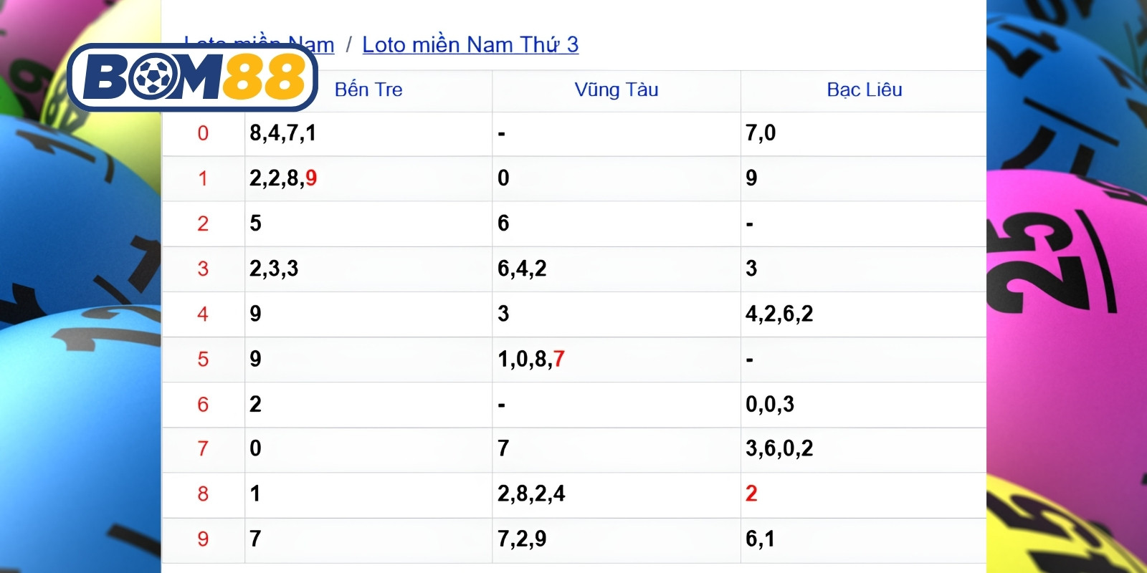Select the Vũng Tàu column header
Image resolution: width=1147 pixels, height=573 pixels.
click(x=617, y=90)
